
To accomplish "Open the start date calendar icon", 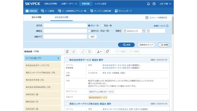I will click(125, 31).
